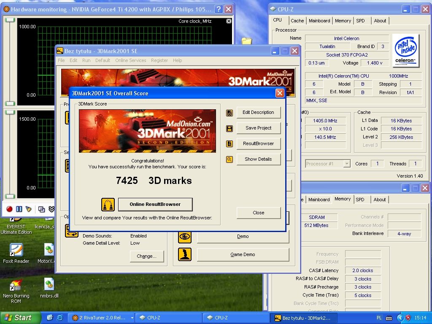432x324 pixels.
Task: Click the ResultBrowser document icon
Action: [229, 144]
